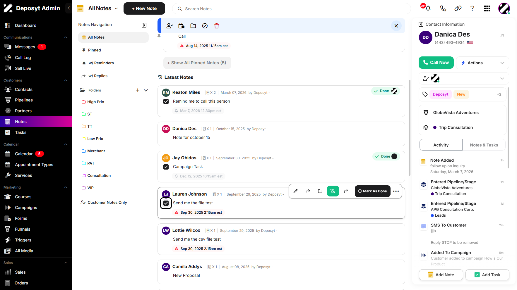Click the phone dialer icon in the header

tap(443, 8)
